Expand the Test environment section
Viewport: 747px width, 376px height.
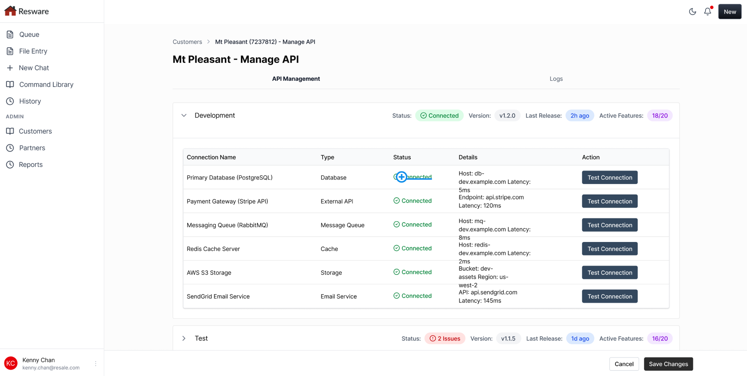pos(184,339)
